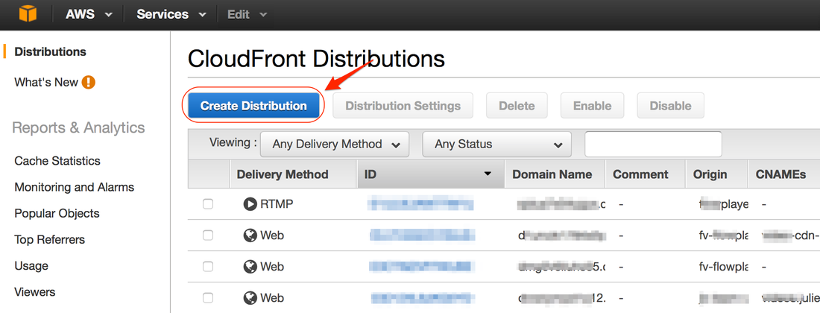Click the Delete button
This screenshot has width=820, height=313.
coord(517,106)
